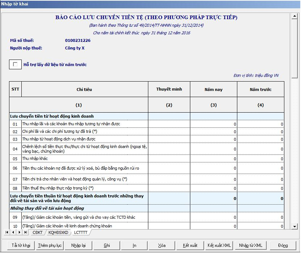Click previous sheet tab arrow
301x253 pixels.
click(13, 232)
